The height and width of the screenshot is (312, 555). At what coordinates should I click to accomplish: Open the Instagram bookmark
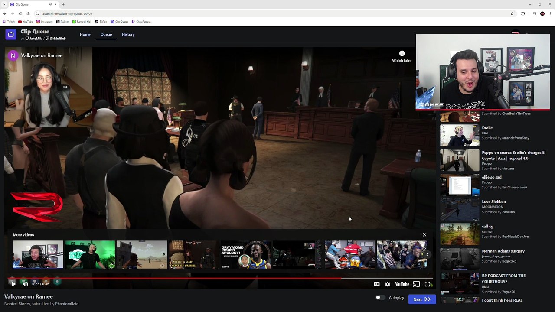pos(45,21)
